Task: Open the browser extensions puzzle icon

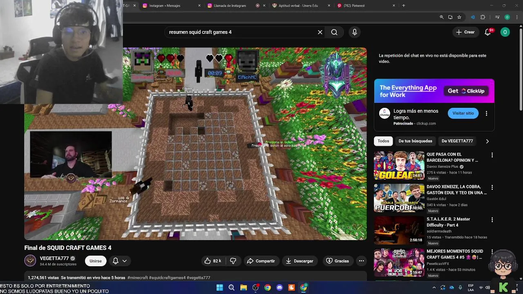Action: [483, 17]
